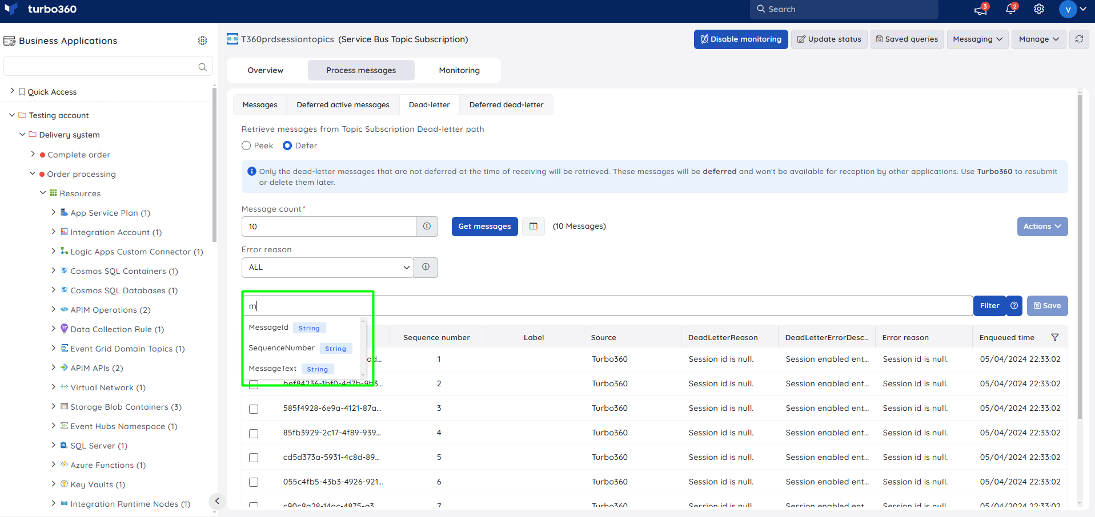Open the Manage dropdown
1095x517 pixels.
coord(1038,39)
